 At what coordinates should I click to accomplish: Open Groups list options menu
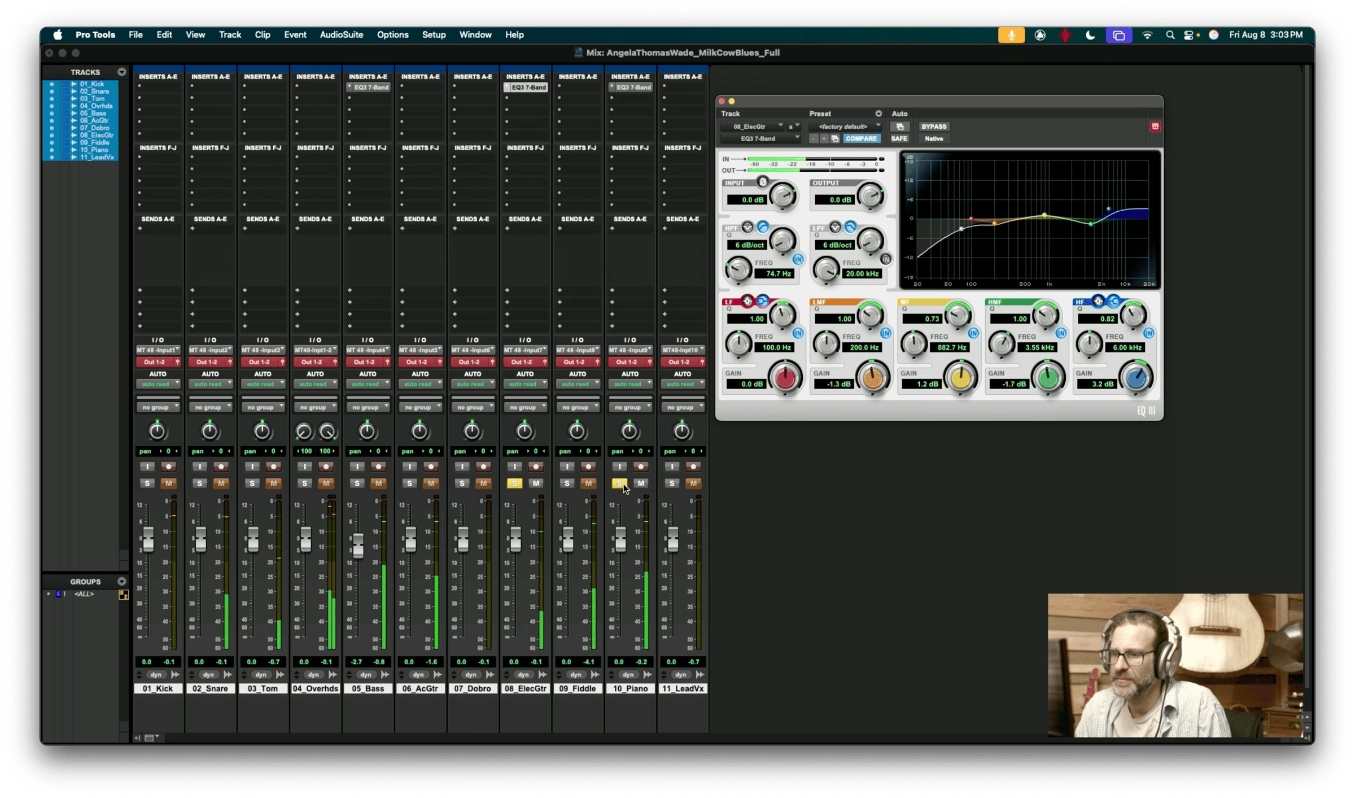121,581
